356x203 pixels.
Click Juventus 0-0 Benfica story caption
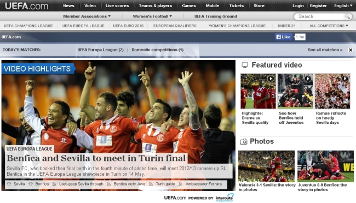323,187
